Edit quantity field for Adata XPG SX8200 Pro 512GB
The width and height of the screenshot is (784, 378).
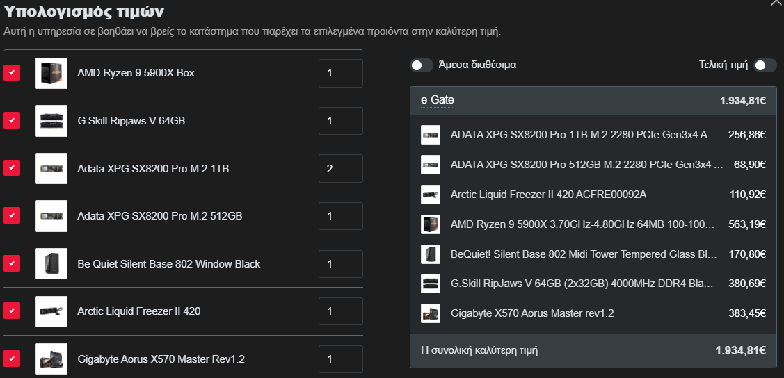(x=341, y=215)
